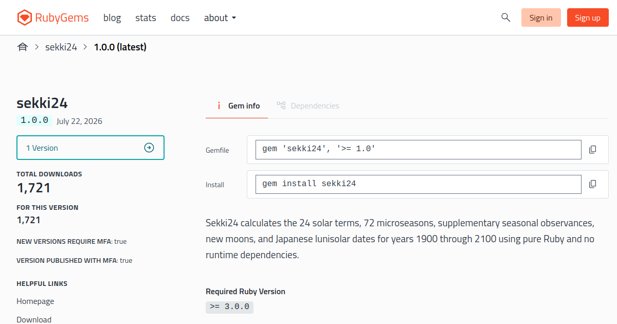617x324 pixels.
Task: Click the sekki24 gem title heading
Action: 42,103
